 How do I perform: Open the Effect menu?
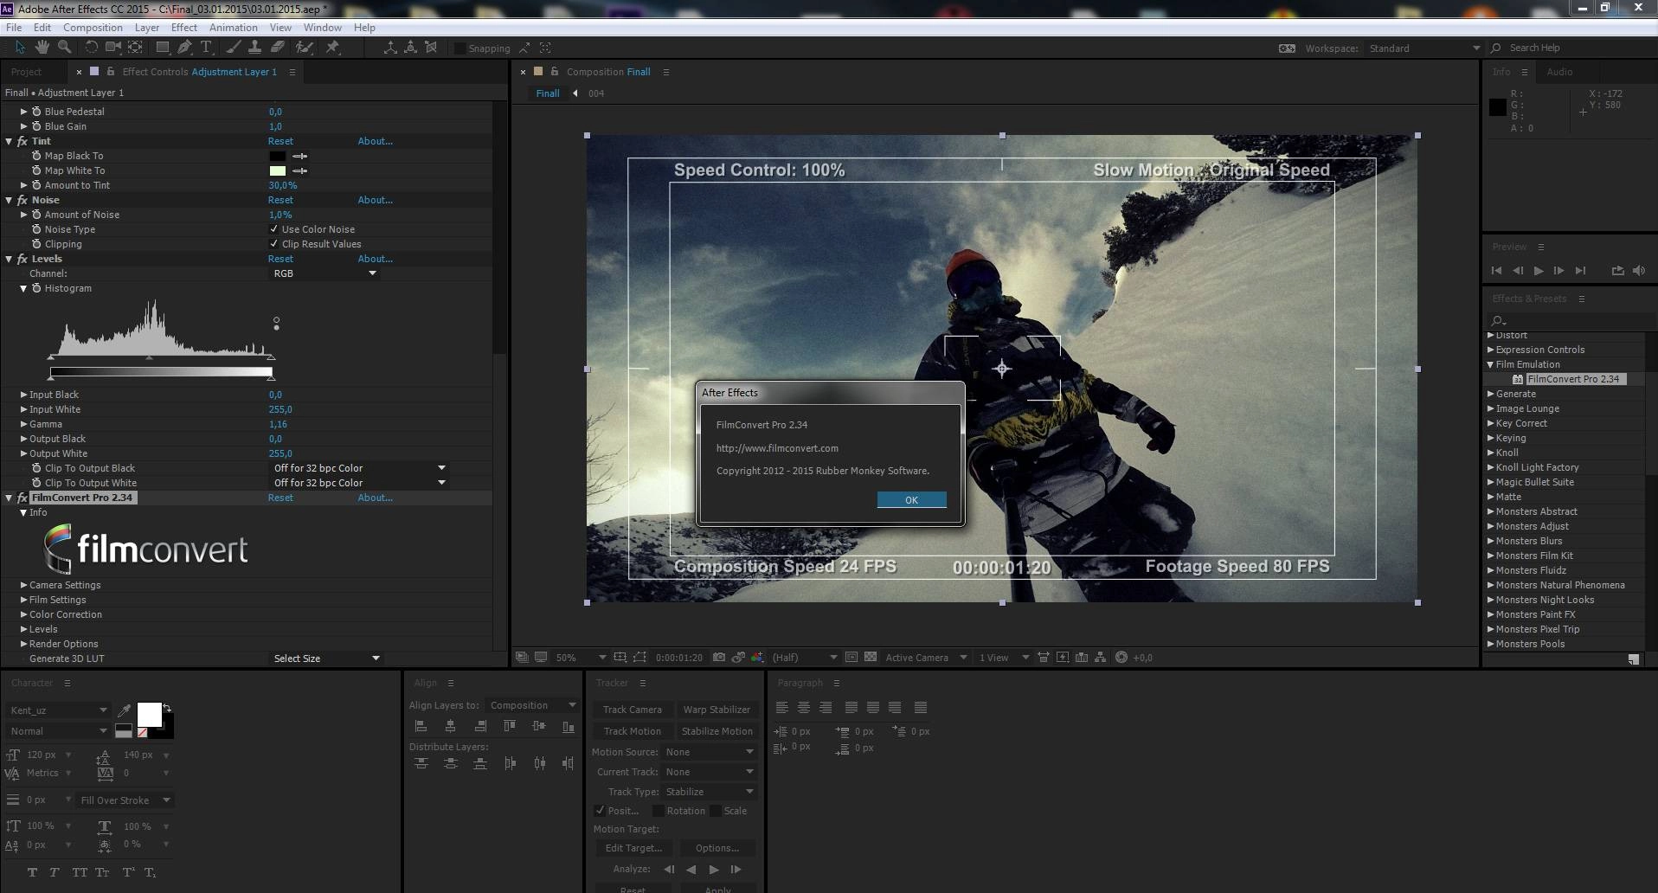[x=184, y=28]
